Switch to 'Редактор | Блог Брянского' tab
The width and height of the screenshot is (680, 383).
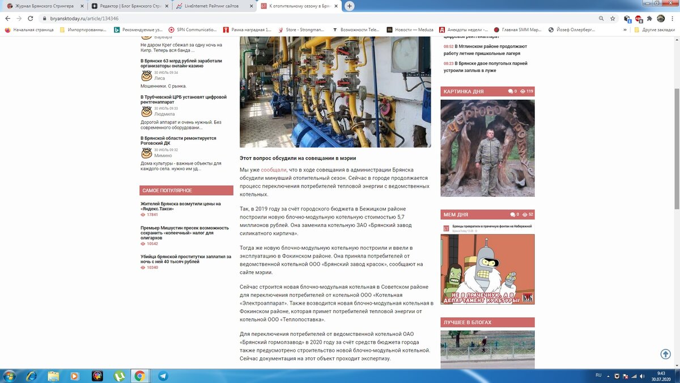point(129,6)
